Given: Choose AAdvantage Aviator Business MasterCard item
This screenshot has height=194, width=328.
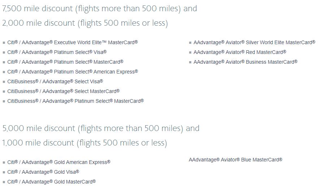Looking at the screenshot, I should [245, 62].
